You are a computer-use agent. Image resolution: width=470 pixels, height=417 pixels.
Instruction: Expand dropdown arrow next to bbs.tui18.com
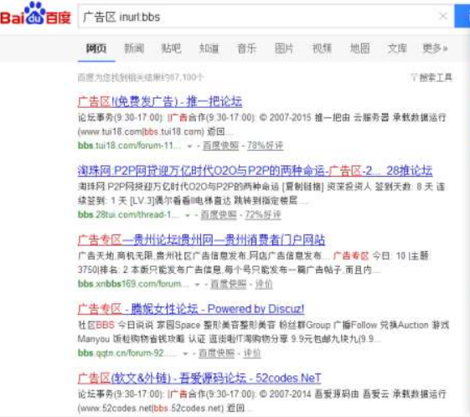pos(189,147)
